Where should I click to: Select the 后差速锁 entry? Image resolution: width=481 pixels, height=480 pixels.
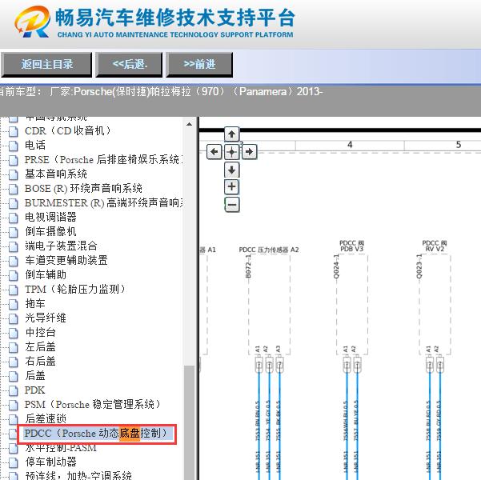coord(46,419)
